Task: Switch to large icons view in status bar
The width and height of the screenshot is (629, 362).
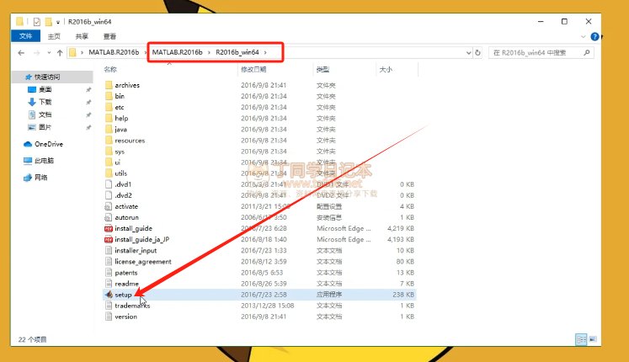Action: (592, 339)
